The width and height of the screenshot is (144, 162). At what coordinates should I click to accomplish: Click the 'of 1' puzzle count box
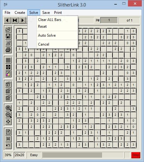coord(129,20)
